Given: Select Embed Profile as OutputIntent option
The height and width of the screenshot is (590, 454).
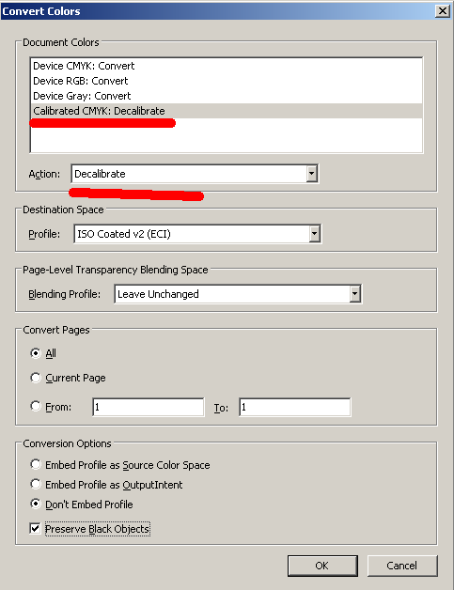Looking at the screenshot, I should [x=36, y=484].
